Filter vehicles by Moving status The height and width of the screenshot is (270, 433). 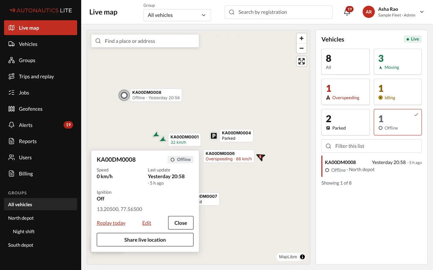(x=398, y=61)
